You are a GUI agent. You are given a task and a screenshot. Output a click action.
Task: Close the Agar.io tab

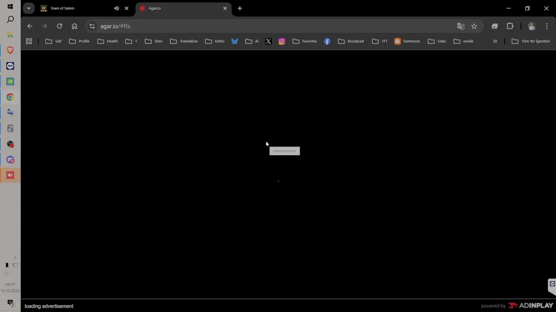tap(225, 8)
